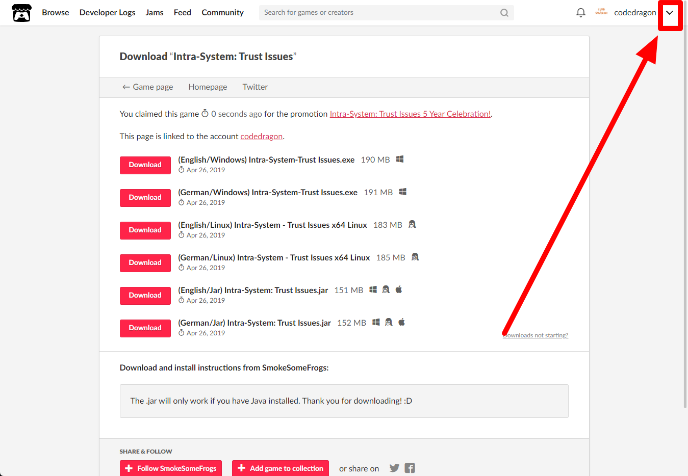Download the English/Jar file

145,296
